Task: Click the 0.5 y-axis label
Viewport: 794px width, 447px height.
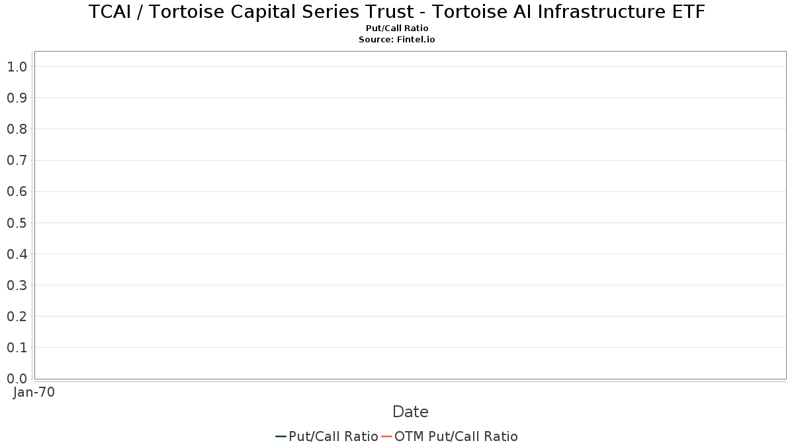Action: point(17,223)
